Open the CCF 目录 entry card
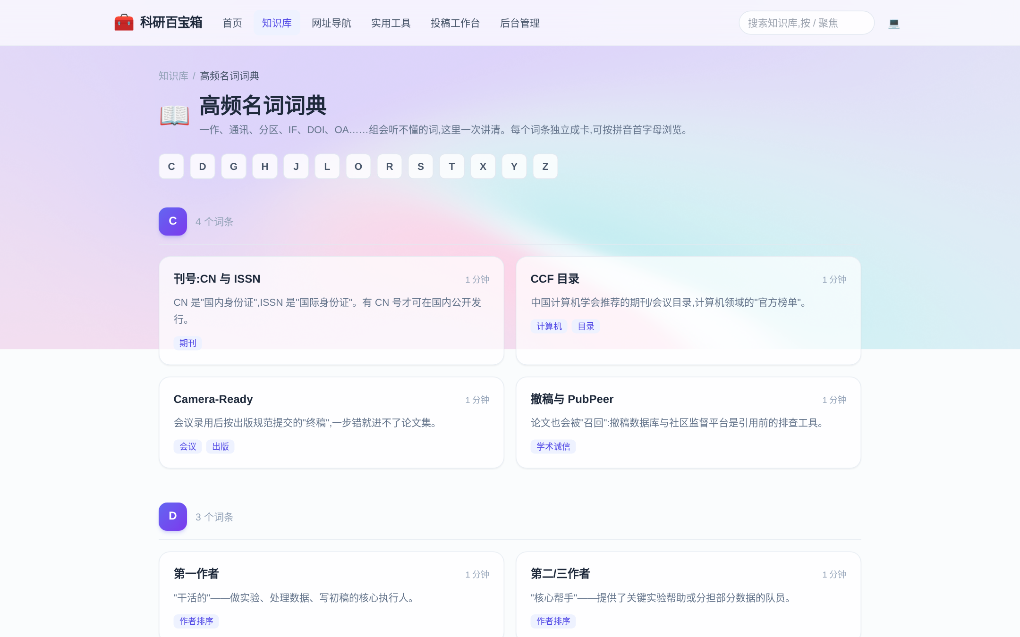 (688, 310)
